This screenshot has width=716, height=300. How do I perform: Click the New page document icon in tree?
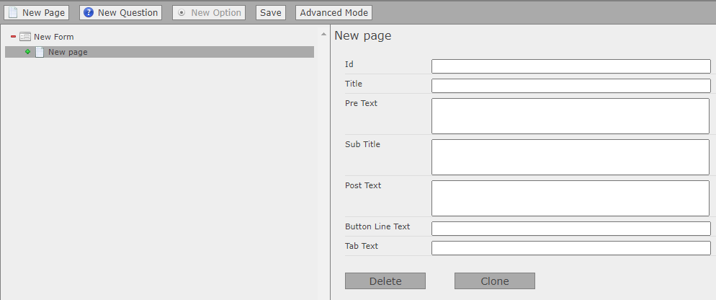point(40,52)
